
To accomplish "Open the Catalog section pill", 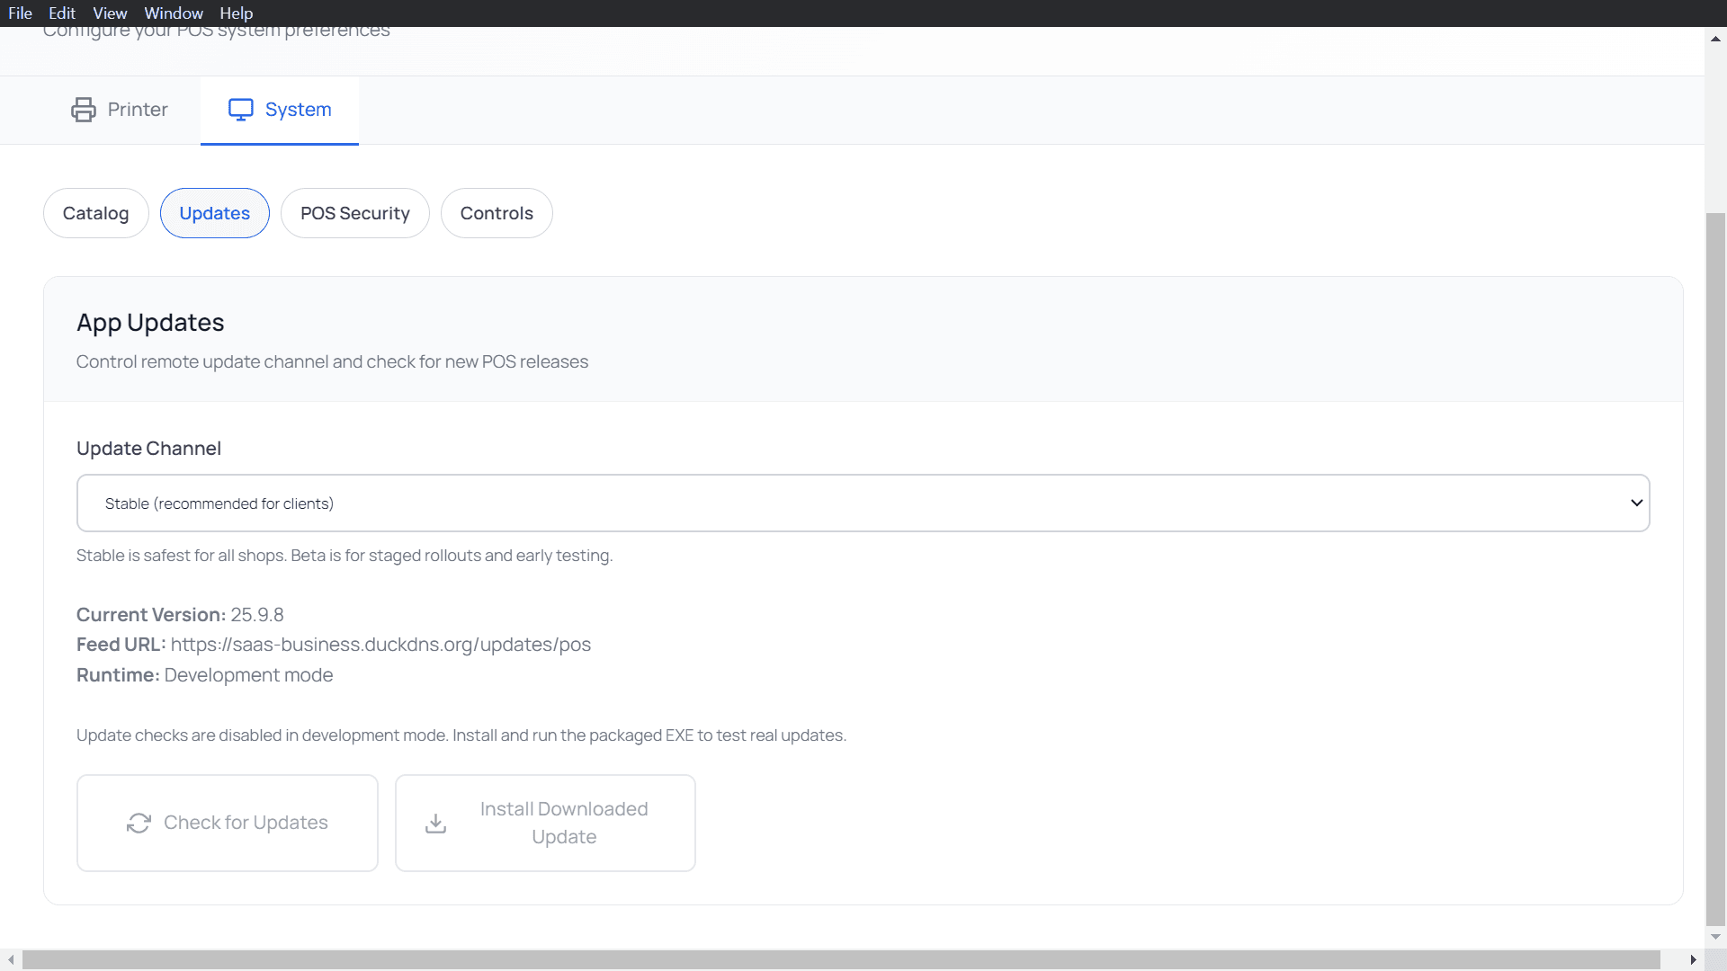I will [96, 213].
